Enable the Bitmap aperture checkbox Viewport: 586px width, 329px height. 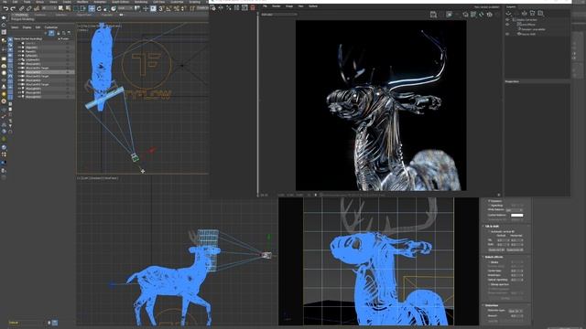(x=489, y=284)
